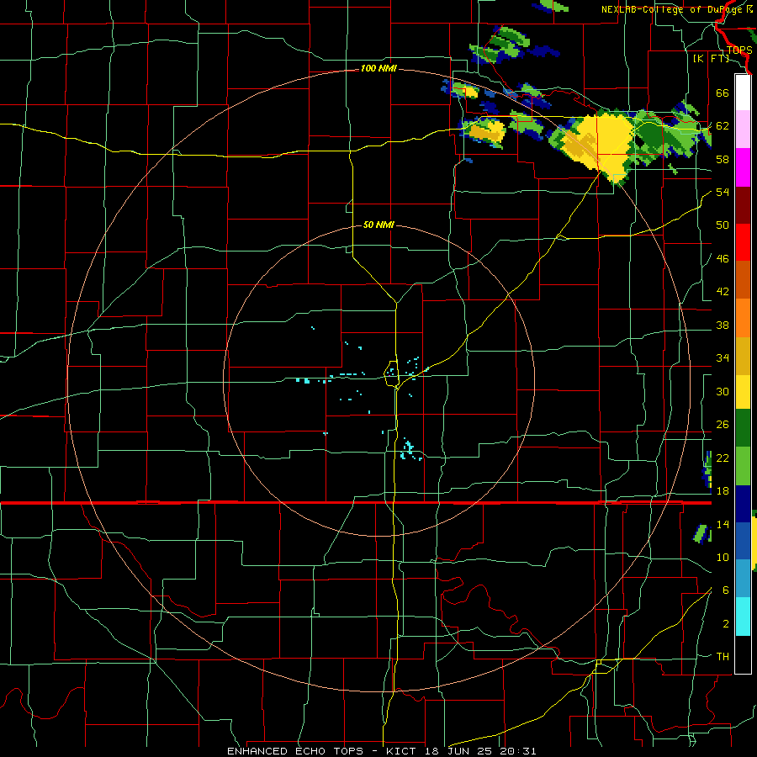The height and width of the screenshot is (757, 757).
Task: Select the navy blue legend swatch
Action: pos(743,504)
